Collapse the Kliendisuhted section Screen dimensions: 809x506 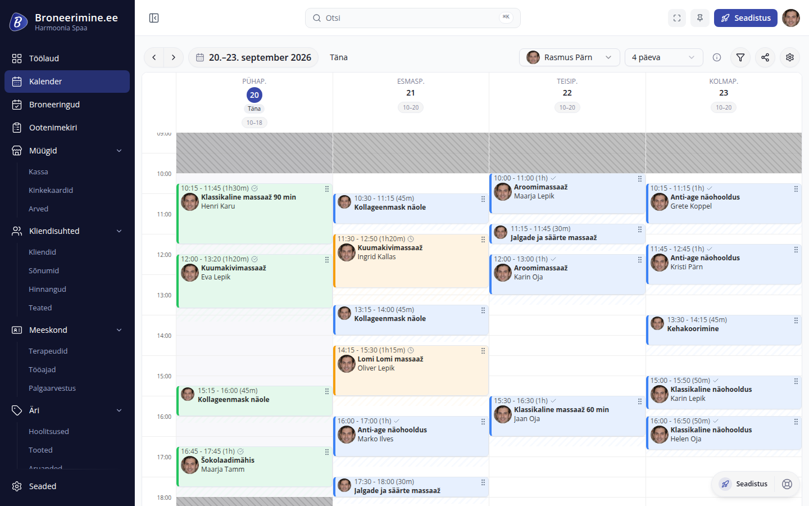coord(119,231)
